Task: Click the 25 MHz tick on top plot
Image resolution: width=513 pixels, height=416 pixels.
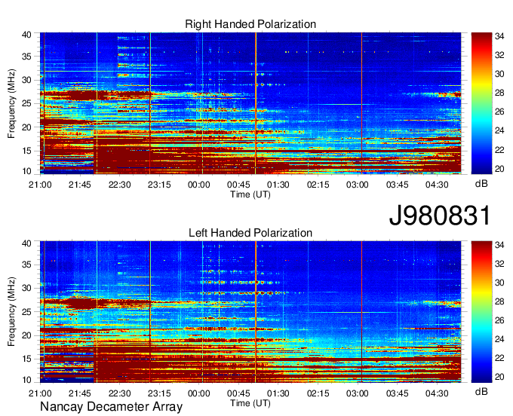Action: (x=26, y=103)
